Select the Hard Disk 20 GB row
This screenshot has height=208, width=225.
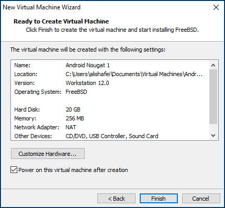[110, 109]
